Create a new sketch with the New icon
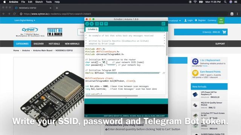The height and width of the screenshot is (135, 241). (x=97, y=24)
